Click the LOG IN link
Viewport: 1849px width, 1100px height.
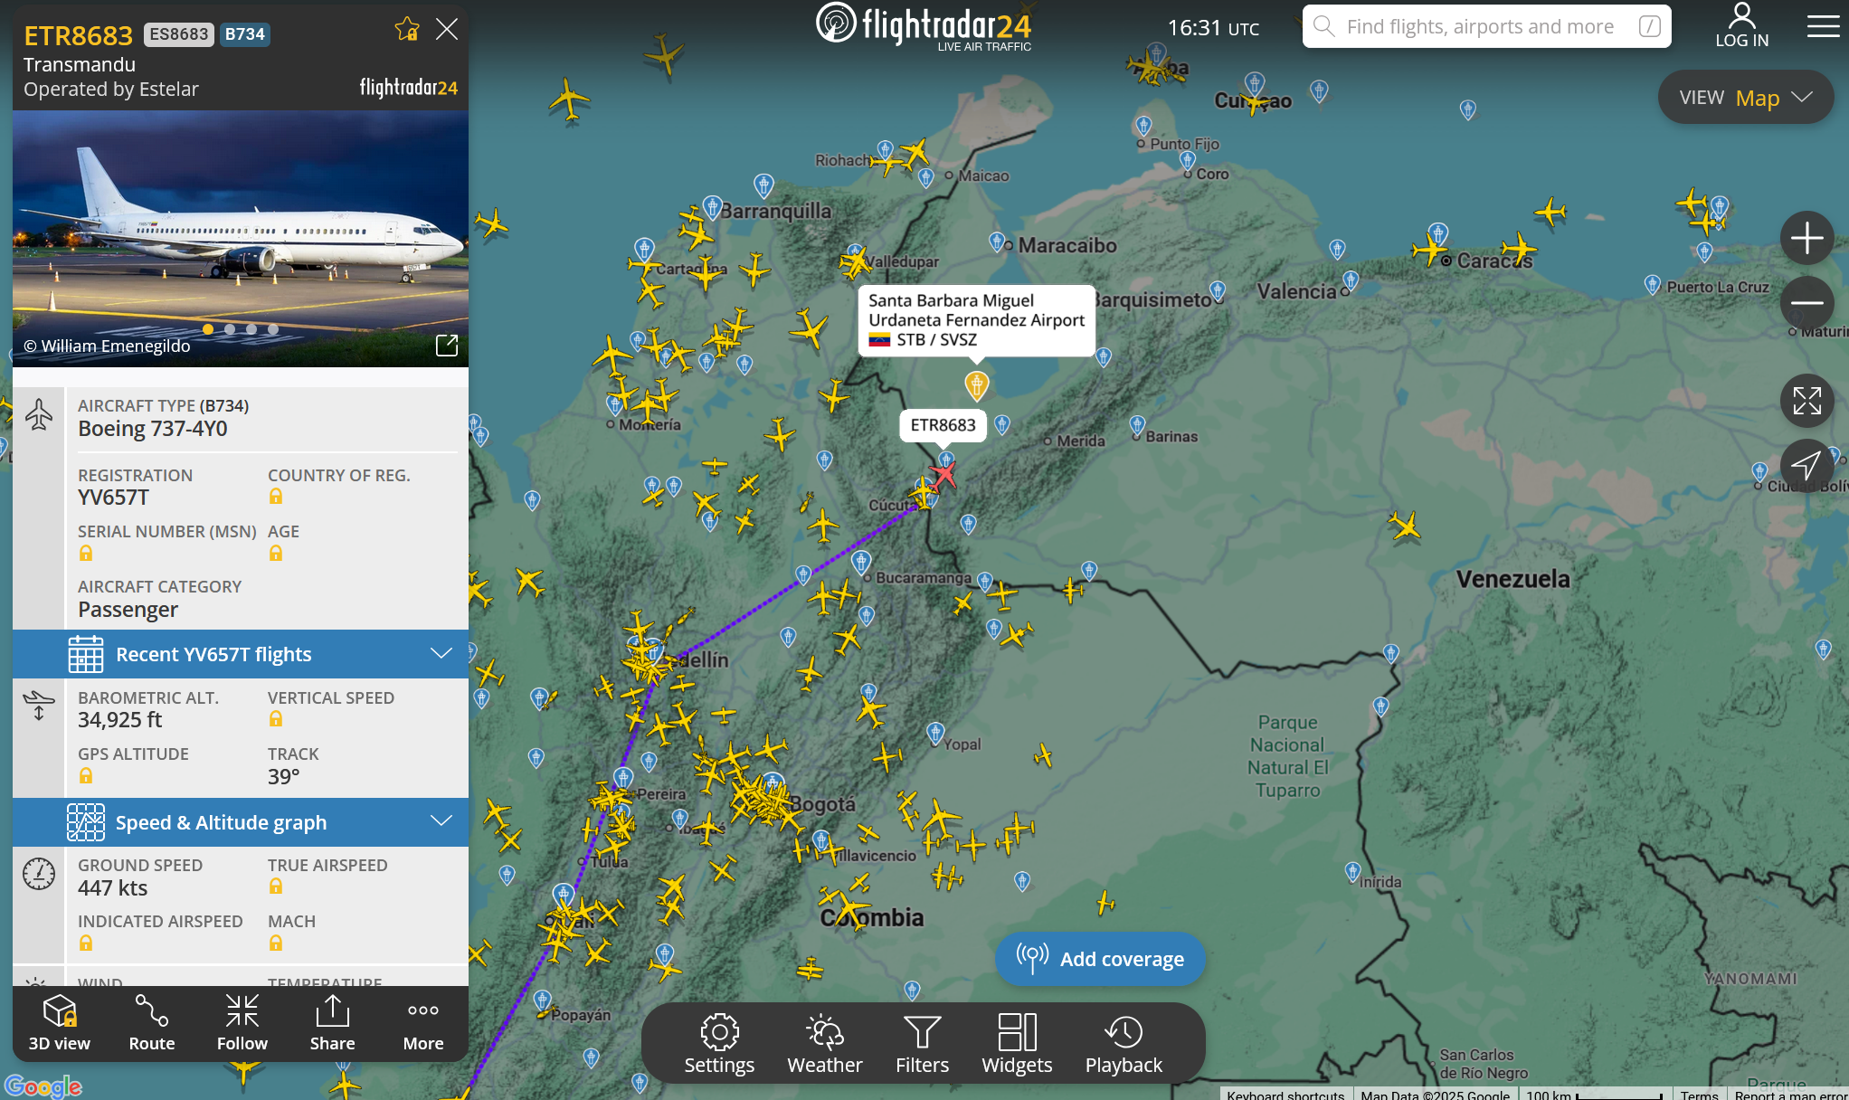tap(1741, 25)
